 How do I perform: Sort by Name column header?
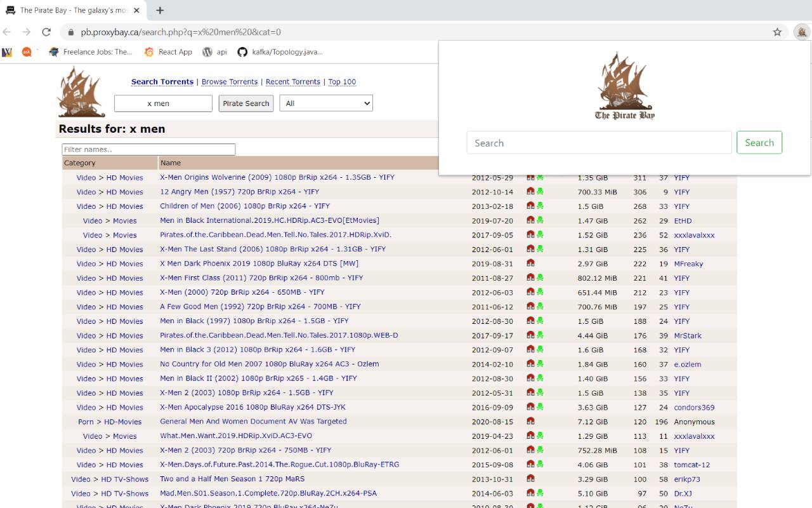[x=171, y=163]
